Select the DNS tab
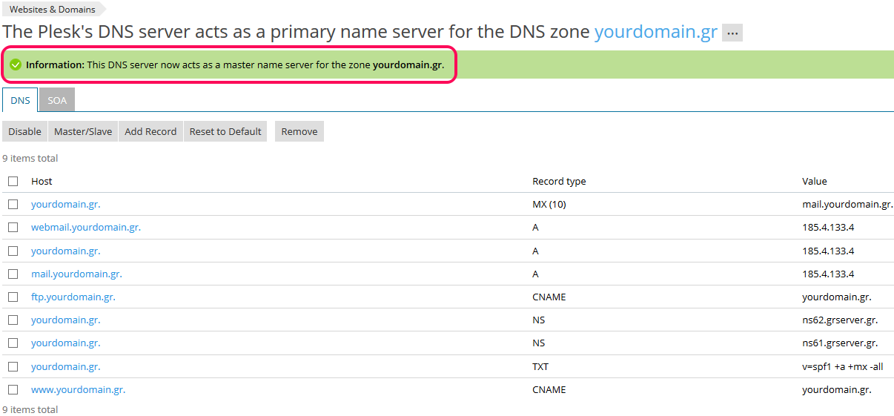 coord(21,100)
